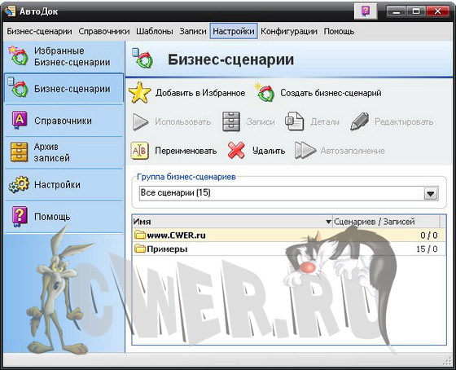Expand the Группа бизнес-сценариев dropdown arrow
This screenshot has width=456, height=370.
[431, 194]
